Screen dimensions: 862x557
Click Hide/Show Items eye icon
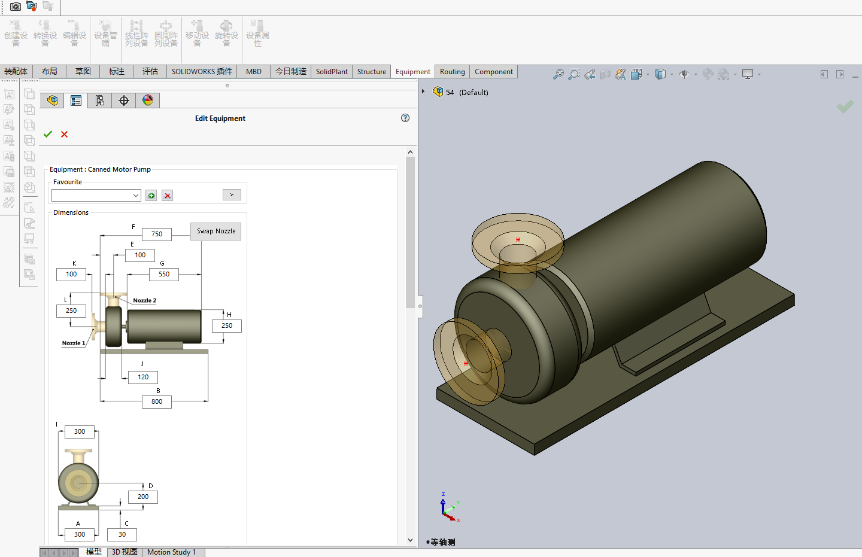[684, 74]
